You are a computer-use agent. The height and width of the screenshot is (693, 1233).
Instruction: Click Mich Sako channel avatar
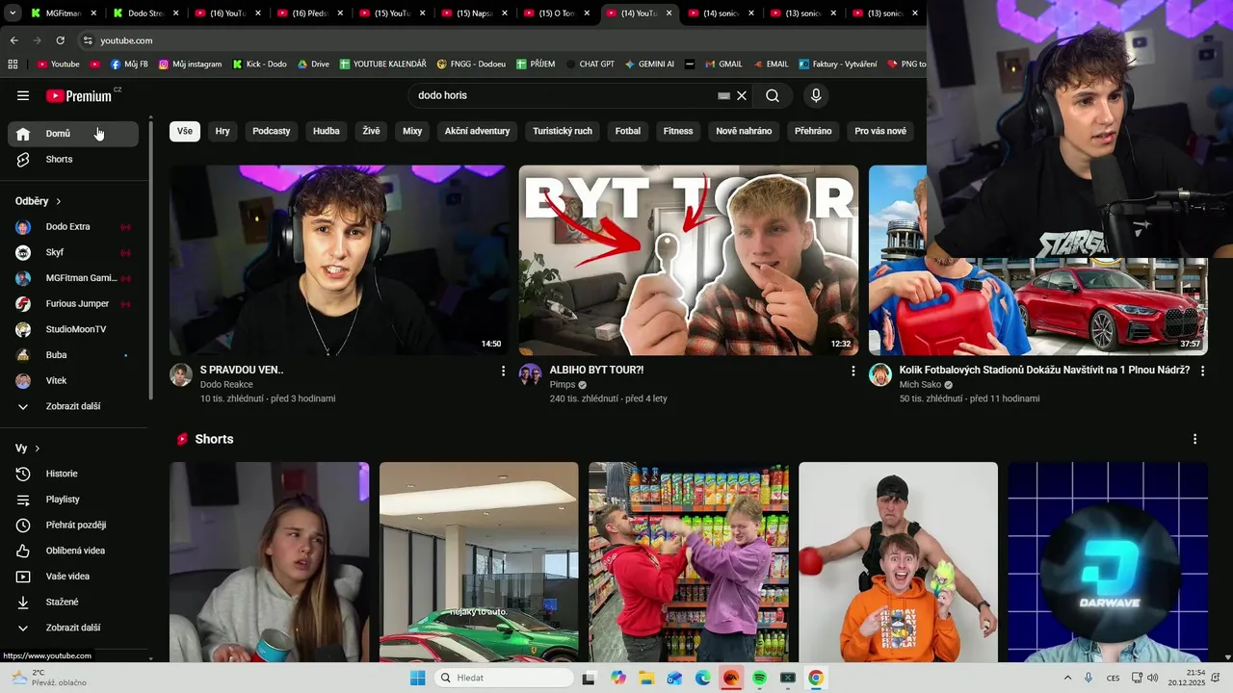[x=880, y=374]
